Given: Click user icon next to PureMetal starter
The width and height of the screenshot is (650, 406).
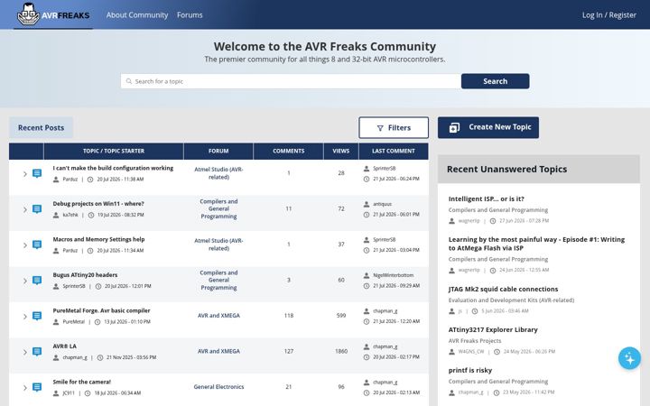Looking at the screenshot, I should pyautogui.click(x=56, y=322).
